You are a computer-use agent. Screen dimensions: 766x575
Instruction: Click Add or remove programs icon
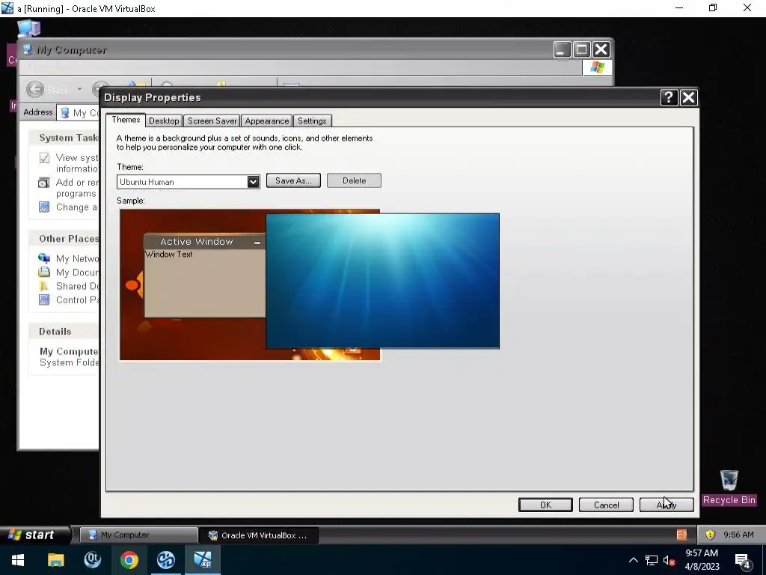[44, 183]
